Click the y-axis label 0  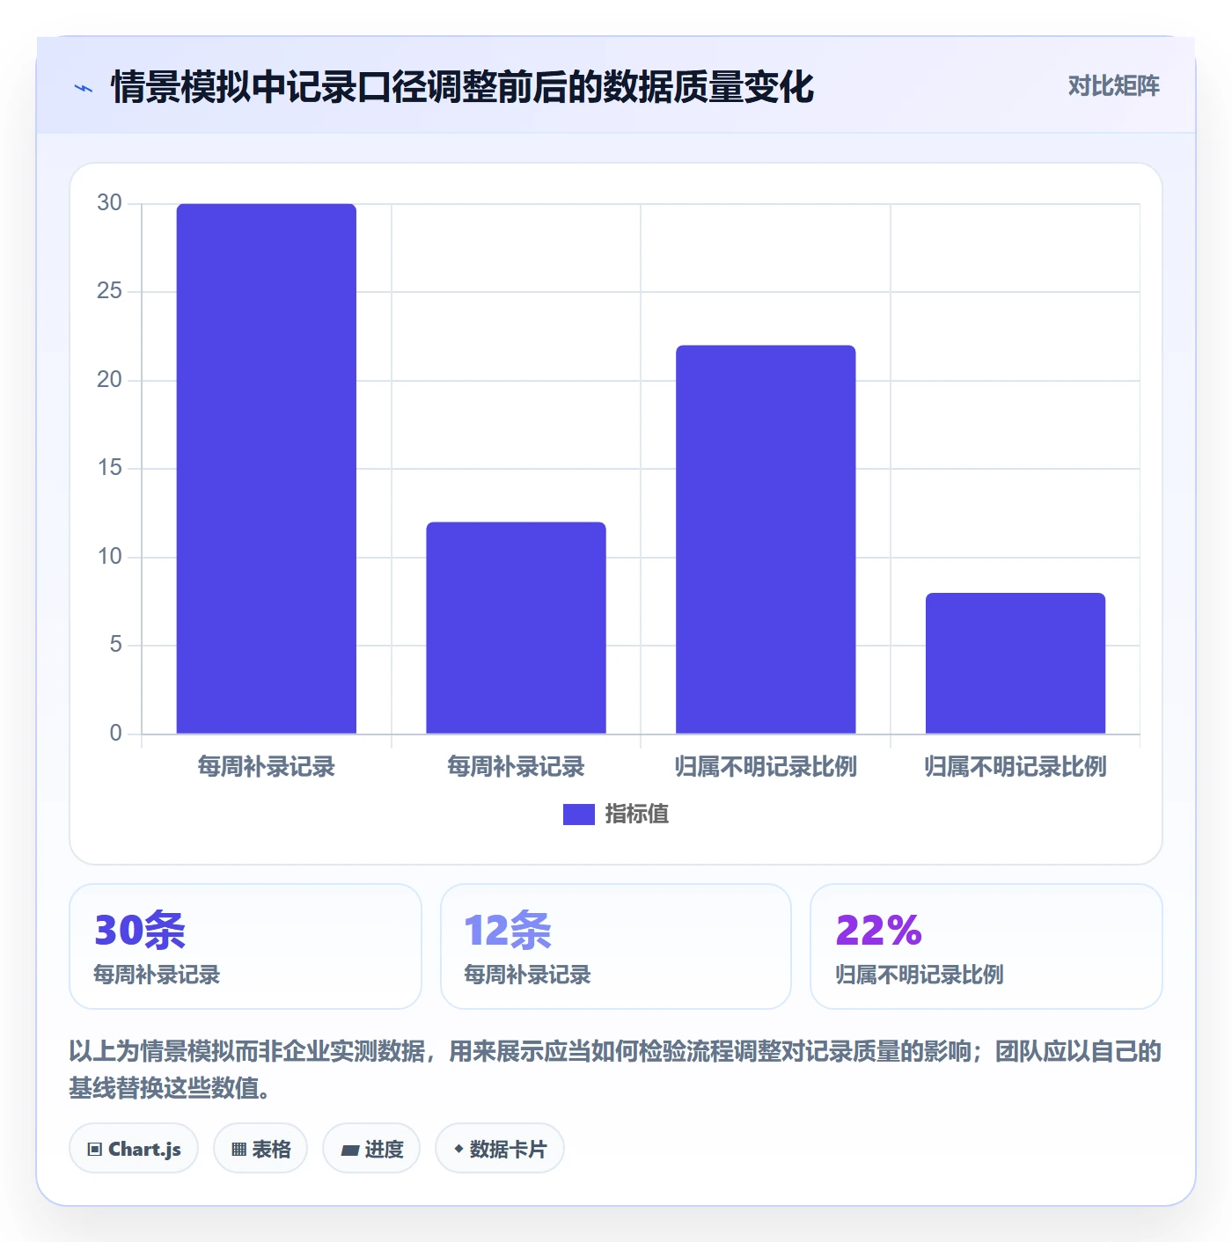(x=115, y=734)
